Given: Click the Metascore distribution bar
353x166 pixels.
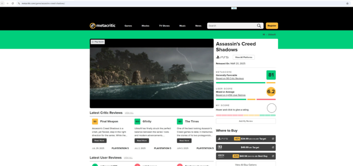Looking at the screenshot, I should pos(245,83).
